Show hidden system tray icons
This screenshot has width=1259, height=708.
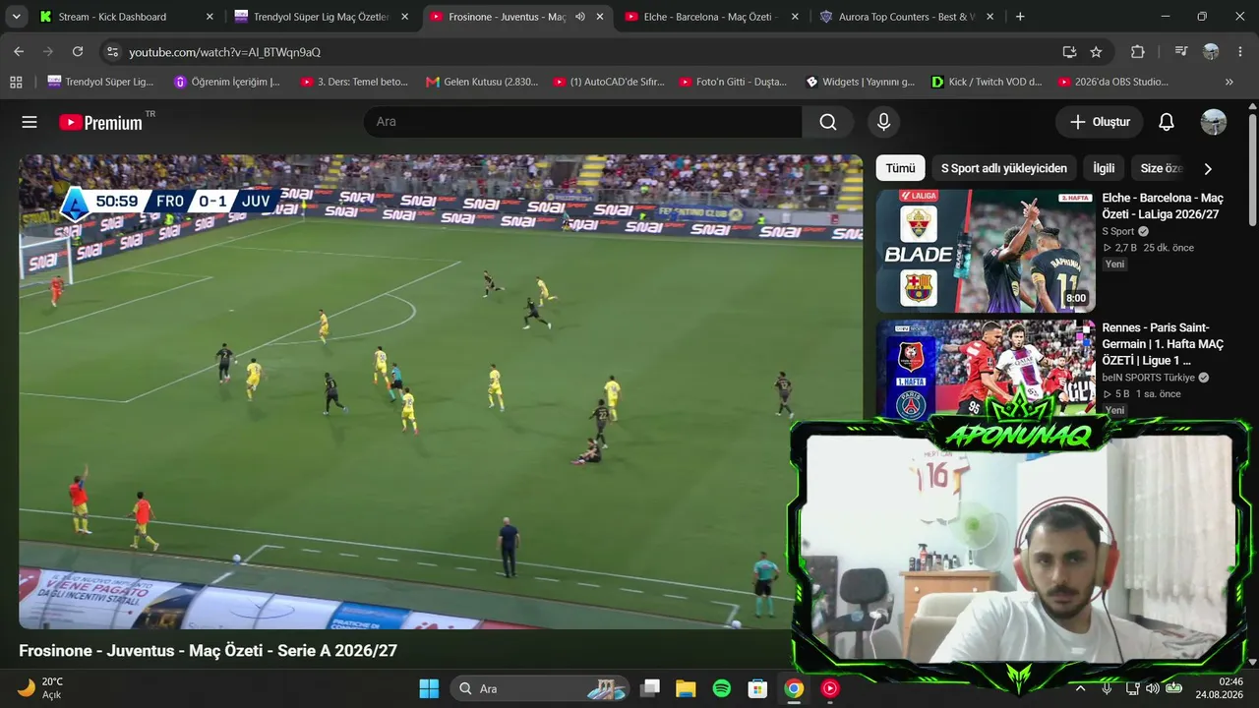pos(1080,688)
